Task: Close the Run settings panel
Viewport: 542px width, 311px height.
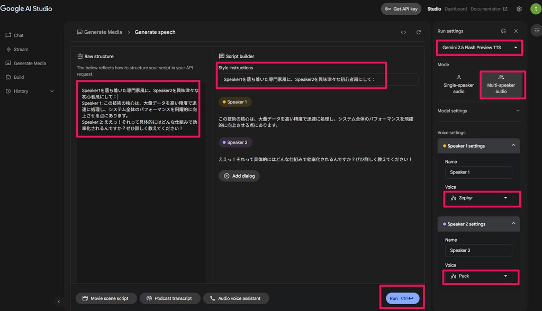Action: pyautogui.click(x=516, y=31)
